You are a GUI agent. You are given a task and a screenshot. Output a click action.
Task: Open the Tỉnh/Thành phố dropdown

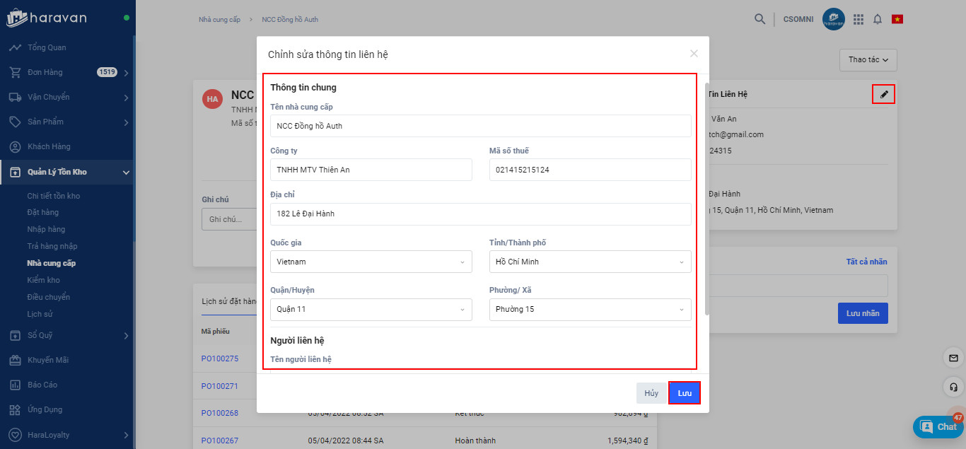tap(590, 262)
